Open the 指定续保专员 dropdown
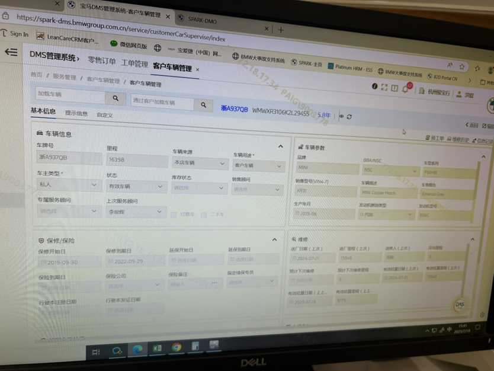494x371 pixels. (x=252, y=281)
